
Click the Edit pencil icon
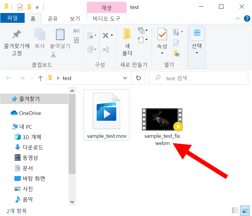pyautogui.click(x=176, y=43)
